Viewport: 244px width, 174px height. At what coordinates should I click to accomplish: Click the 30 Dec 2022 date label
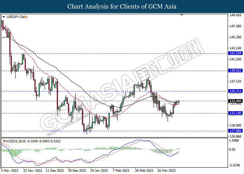pos(77,171)
